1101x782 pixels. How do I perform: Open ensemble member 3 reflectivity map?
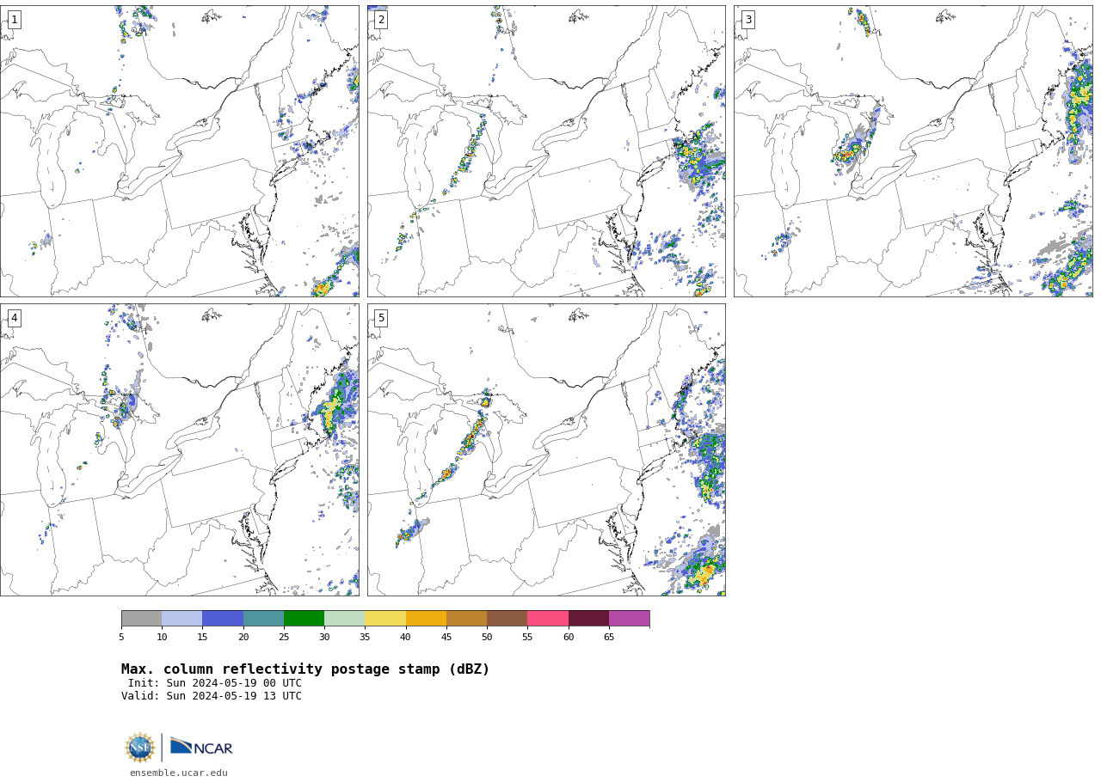click(913, 151)
